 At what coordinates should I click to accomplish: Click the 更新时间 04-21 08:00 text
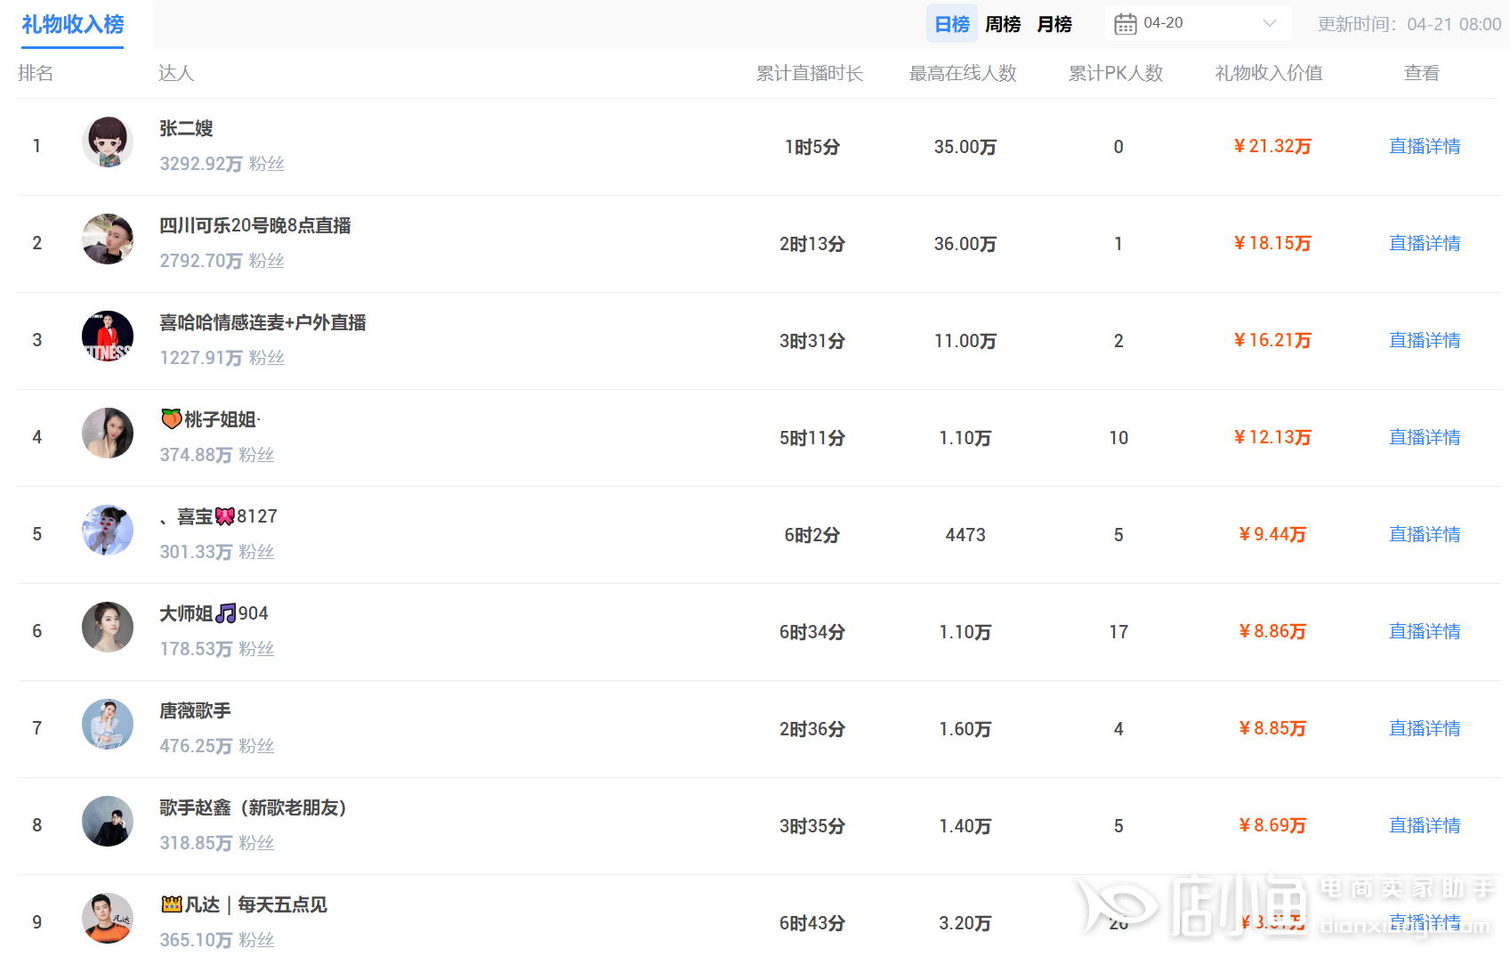[1409, 24]
